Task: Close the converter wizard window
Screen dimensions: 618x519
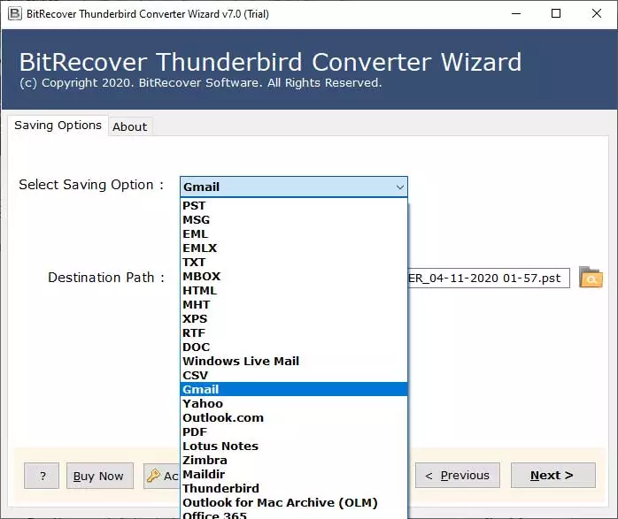Action: [x=597, y=14]
